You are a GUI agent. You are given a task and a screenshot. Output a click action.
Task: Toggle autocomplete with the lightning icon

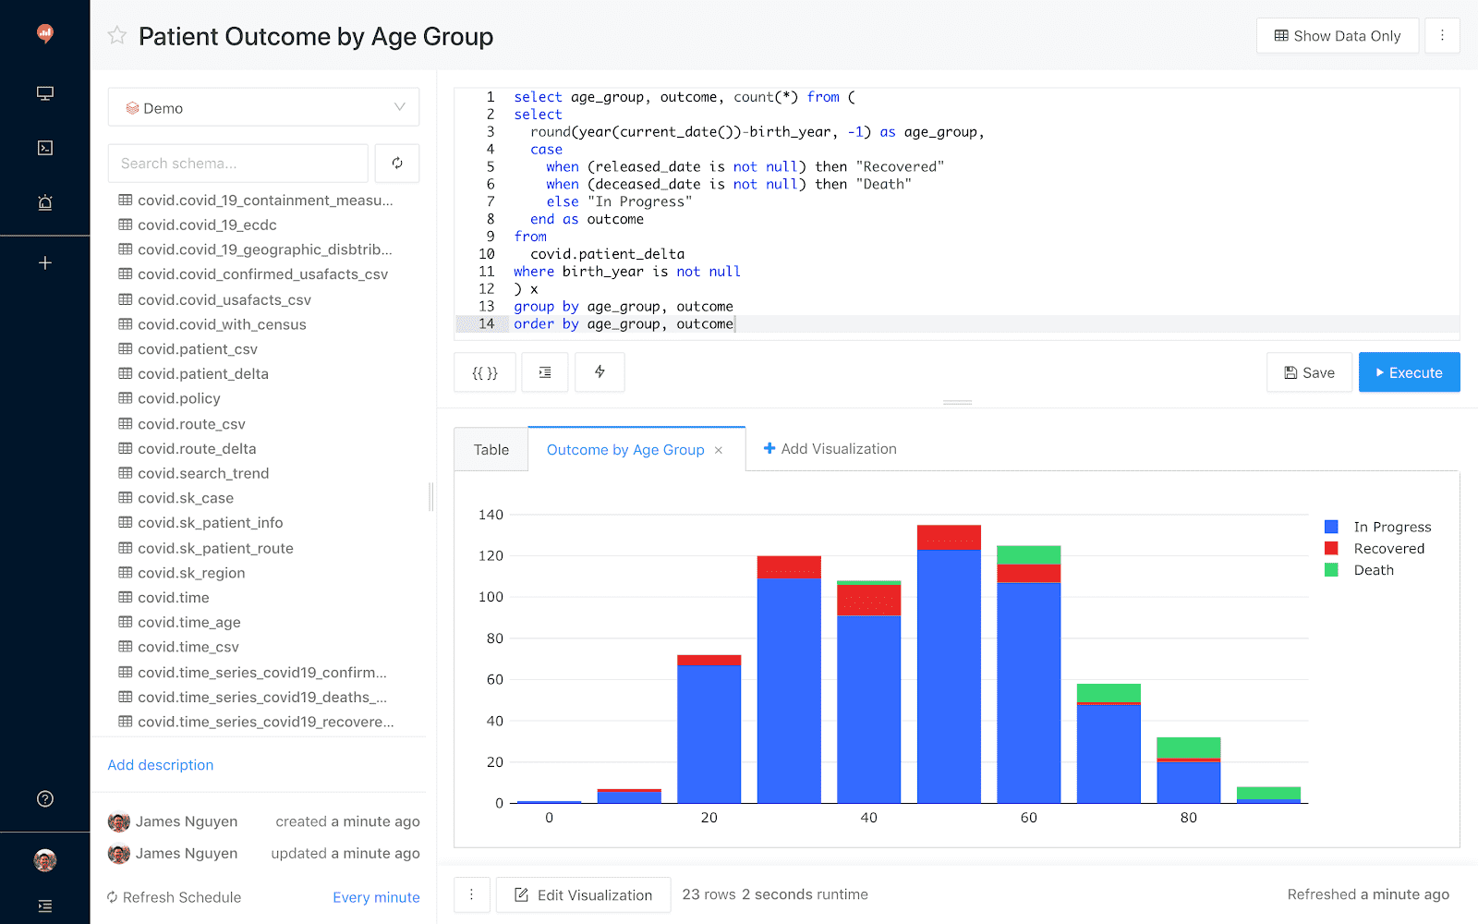[x=600, y=372]
